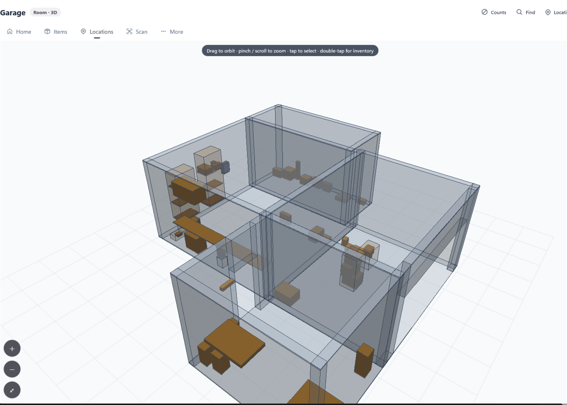Viewport: 567px width, 405px height.
Task: Open the More menu
Action: 172,32
